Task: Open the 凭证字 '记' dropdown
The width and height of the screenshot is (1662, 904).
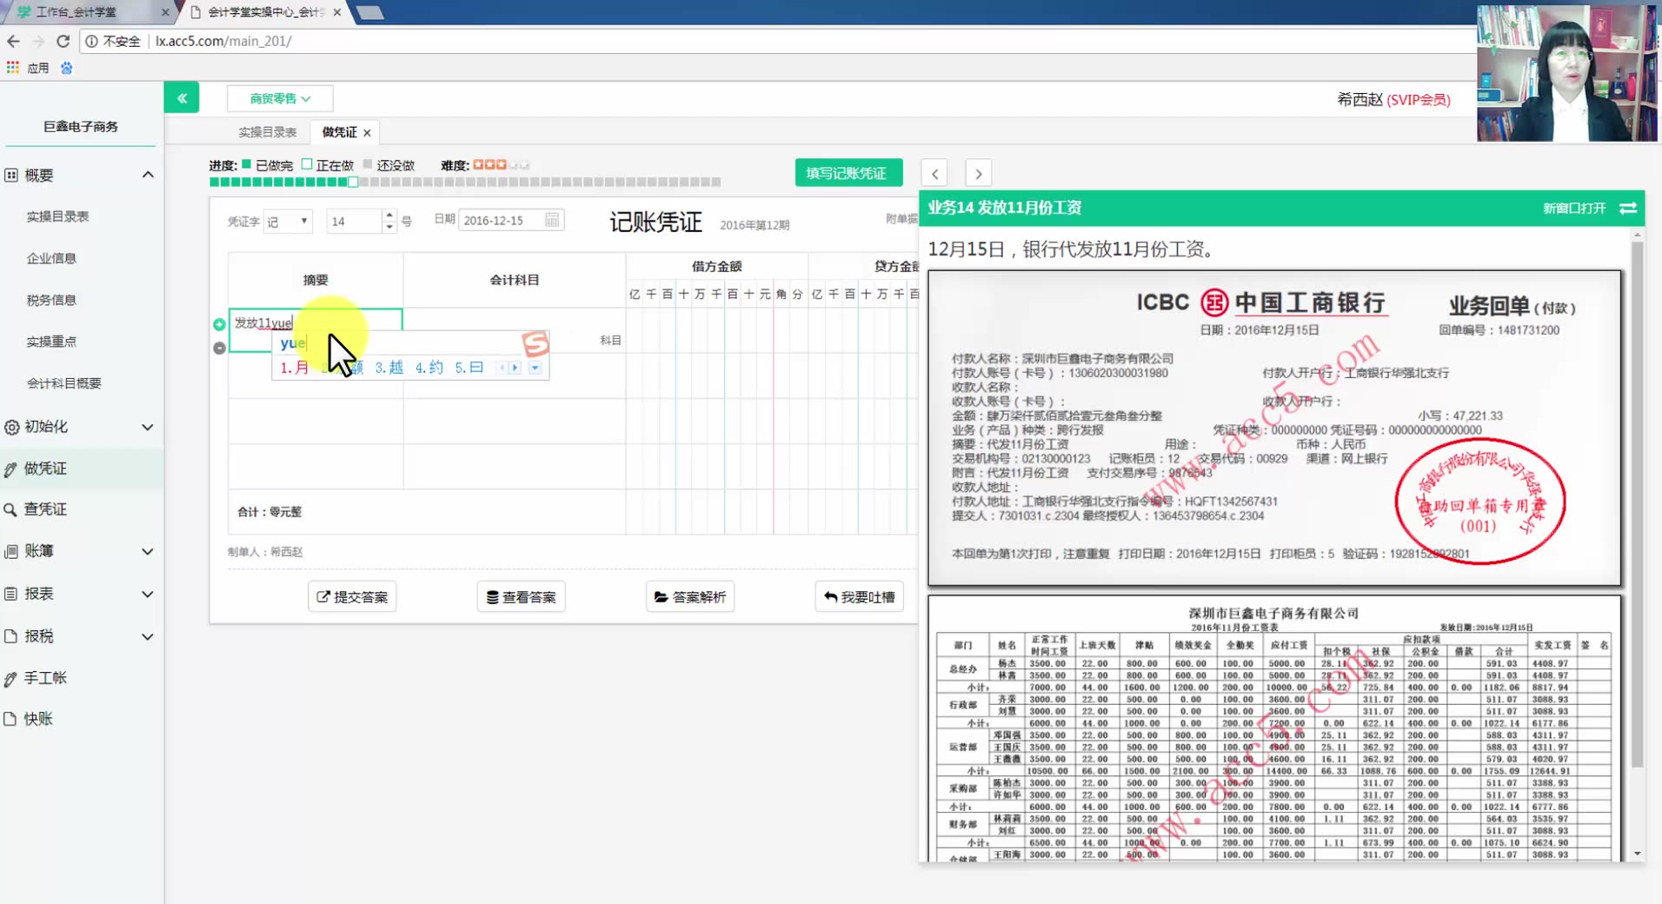Action: tap(288, 221)
